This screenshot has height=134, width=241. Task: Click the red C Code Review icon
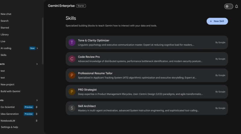pos(72,59)
